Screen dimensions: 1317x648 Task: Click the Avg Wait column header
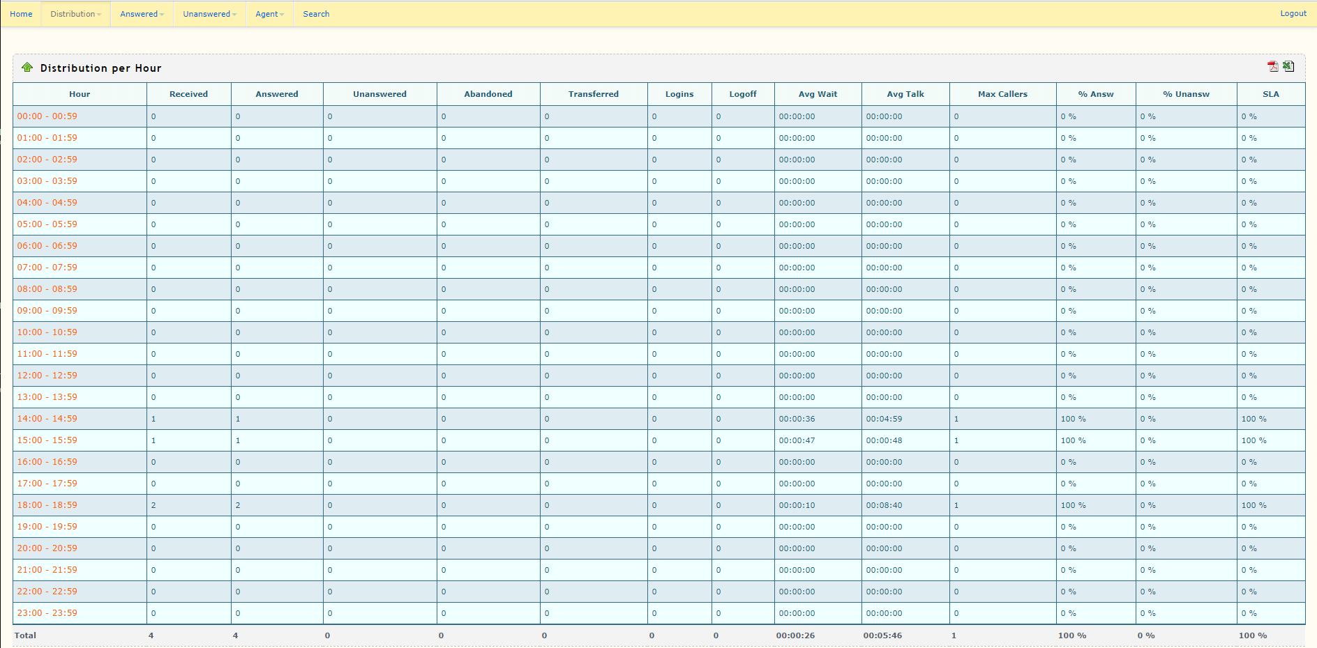tap(818, 94)
